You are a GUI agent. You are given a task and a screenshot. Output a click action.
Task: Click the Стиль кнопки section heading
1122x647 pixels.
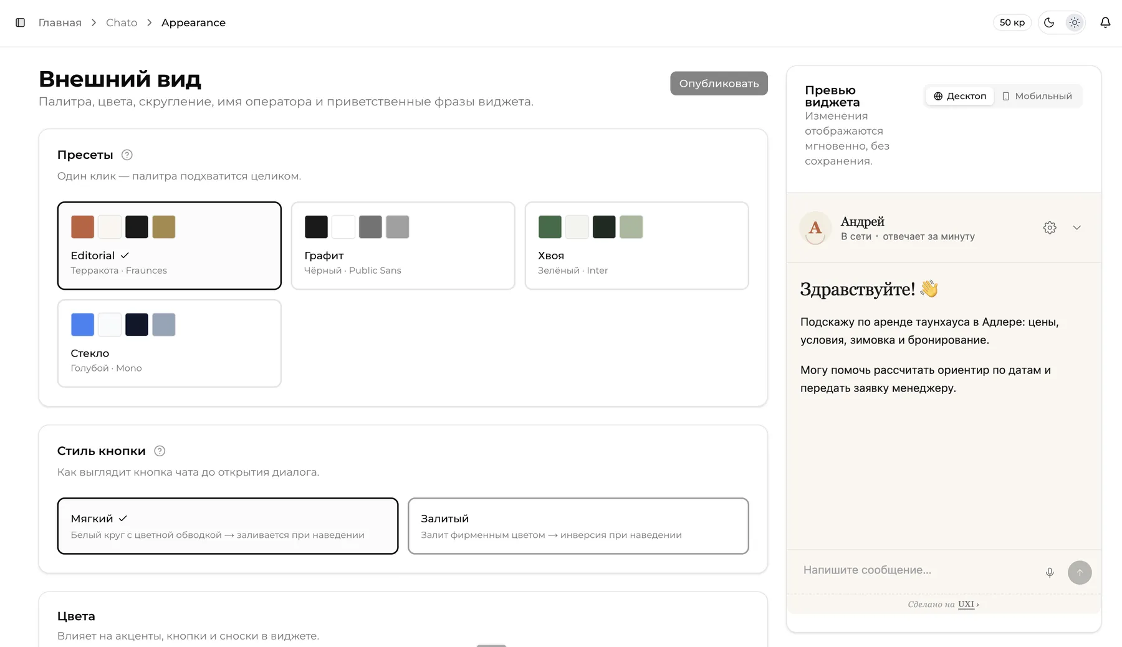tap(102, 451)
